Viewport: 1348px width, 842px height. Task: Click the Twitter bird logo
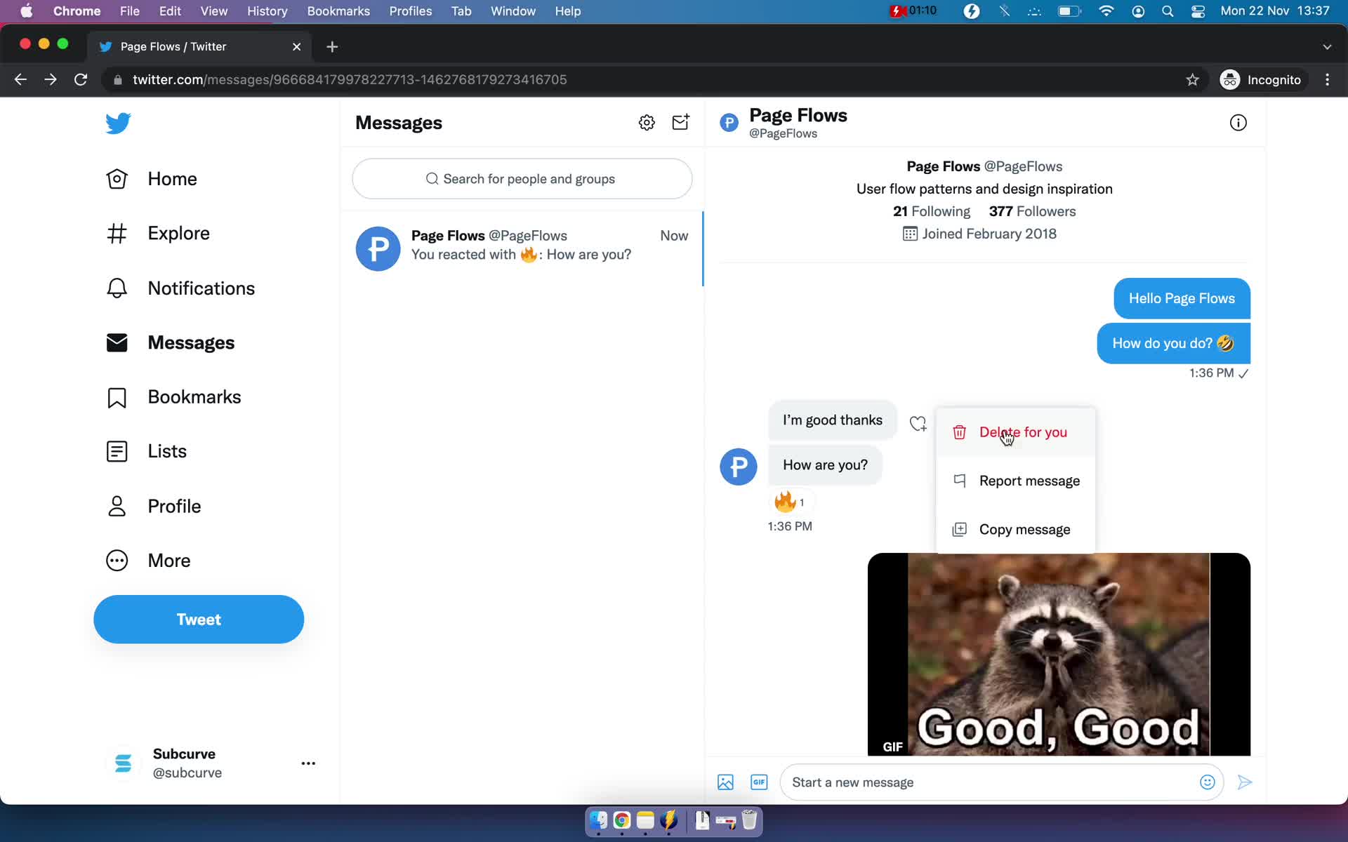coord(118,123)
